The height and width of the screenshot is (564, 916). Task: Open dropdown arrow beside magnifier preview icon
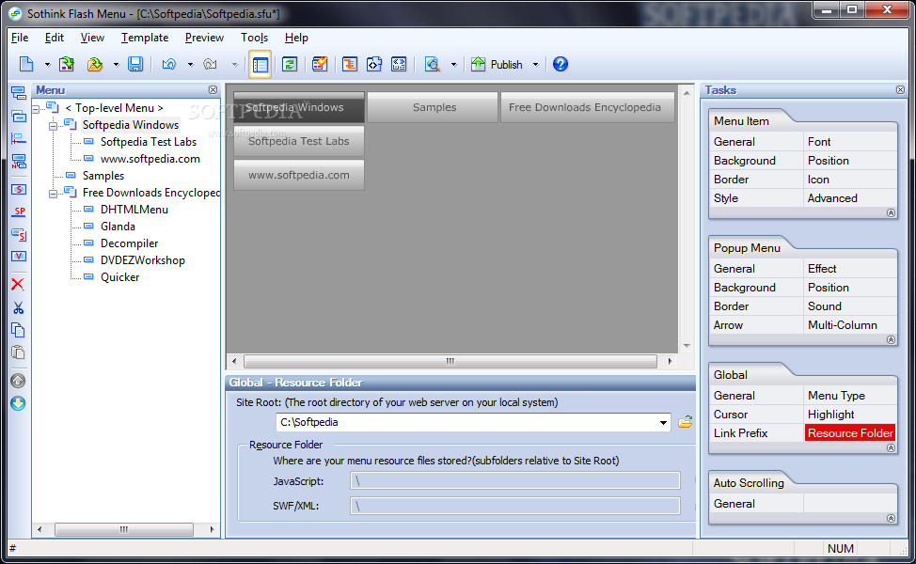(453, 65)
